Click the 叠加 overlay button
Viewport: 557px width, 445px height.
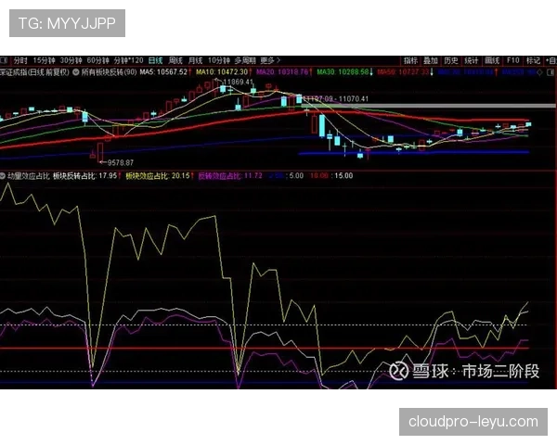pyautogui.click(x=431, y=60)
